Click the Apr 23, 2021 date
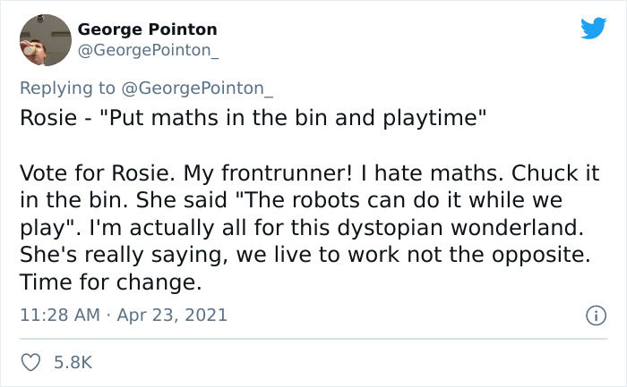 click(x=174, y=315)
